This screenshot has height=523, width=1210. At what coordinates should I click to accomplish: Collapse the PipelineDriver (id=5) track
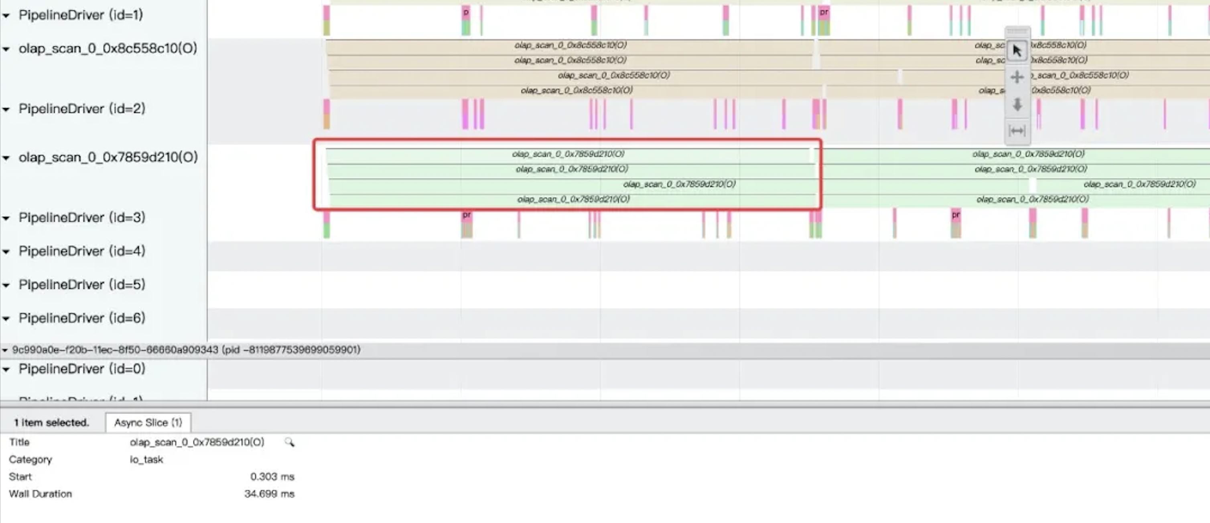point(6,285)
